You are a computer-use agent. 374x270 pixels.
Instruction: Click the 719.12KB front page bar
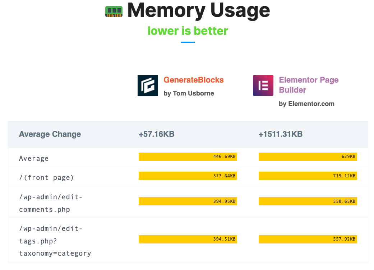[308, 176]
